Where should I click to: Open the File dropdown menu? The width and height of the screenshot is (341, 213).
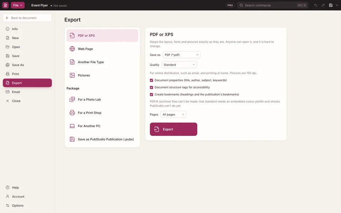pos(18,5)
